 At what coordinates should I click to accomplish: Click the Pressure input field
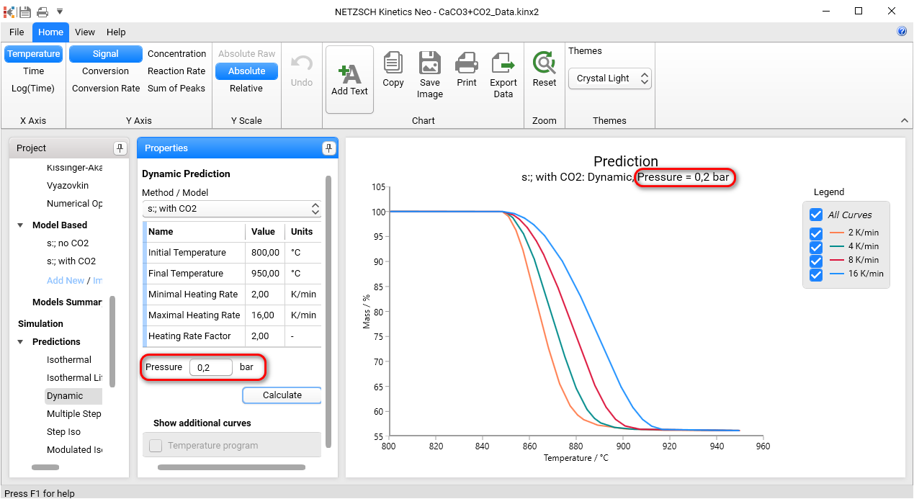[210, 367]
